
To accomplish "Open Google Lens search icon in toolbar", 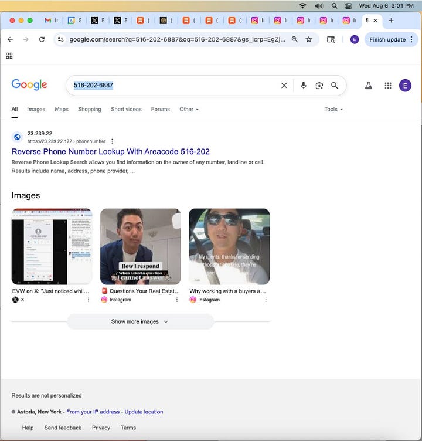I will click(331, 39).
